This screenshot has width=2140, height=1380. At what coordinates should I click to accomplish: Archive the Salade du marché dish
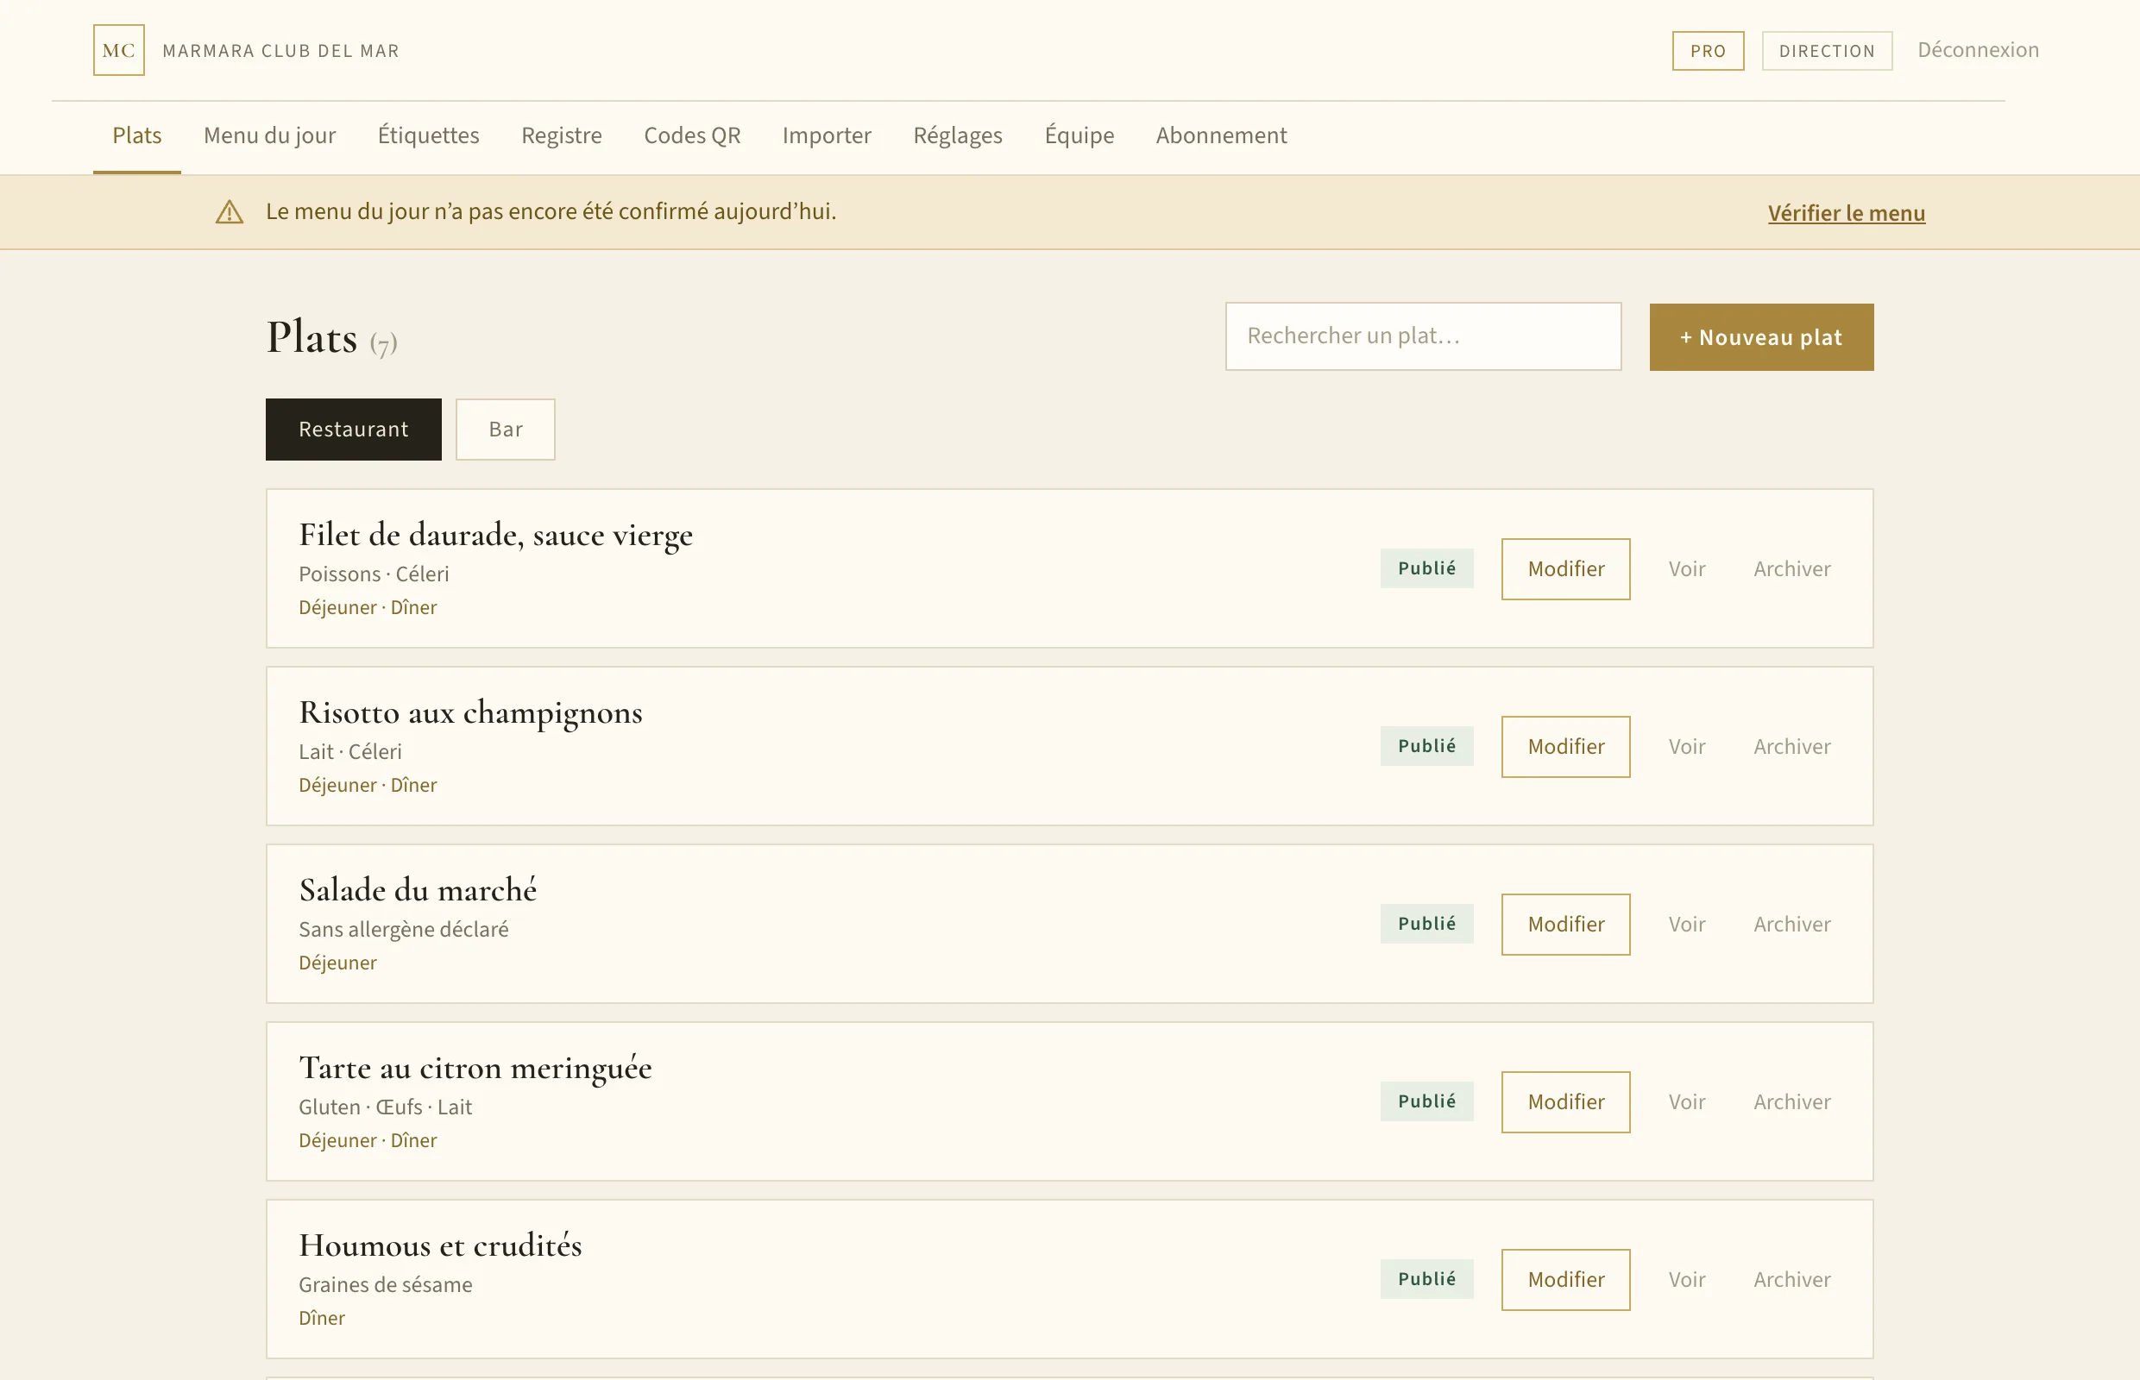tap(1792, 924)
